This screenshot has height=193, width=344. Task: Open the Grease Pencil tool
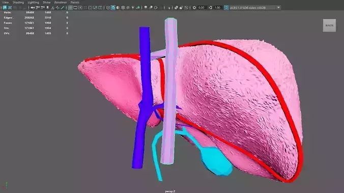click(63, 8)
